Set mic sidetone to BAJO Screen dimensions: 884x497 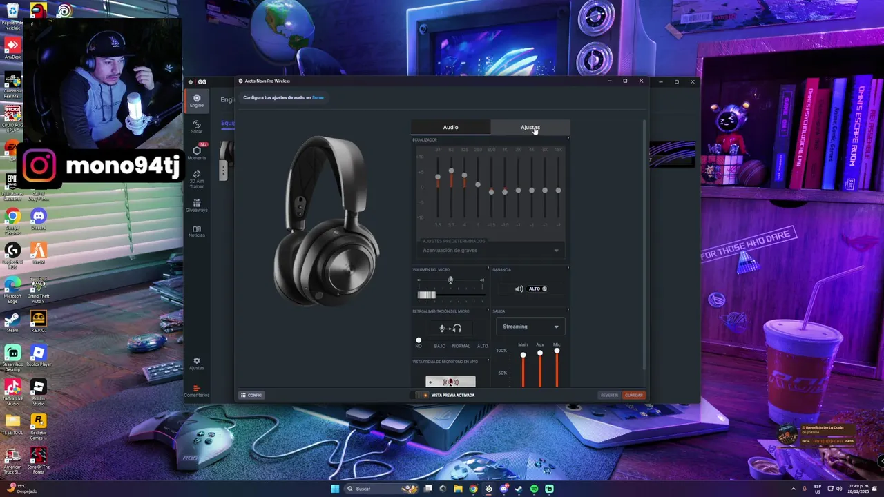(x=440, y=346)
